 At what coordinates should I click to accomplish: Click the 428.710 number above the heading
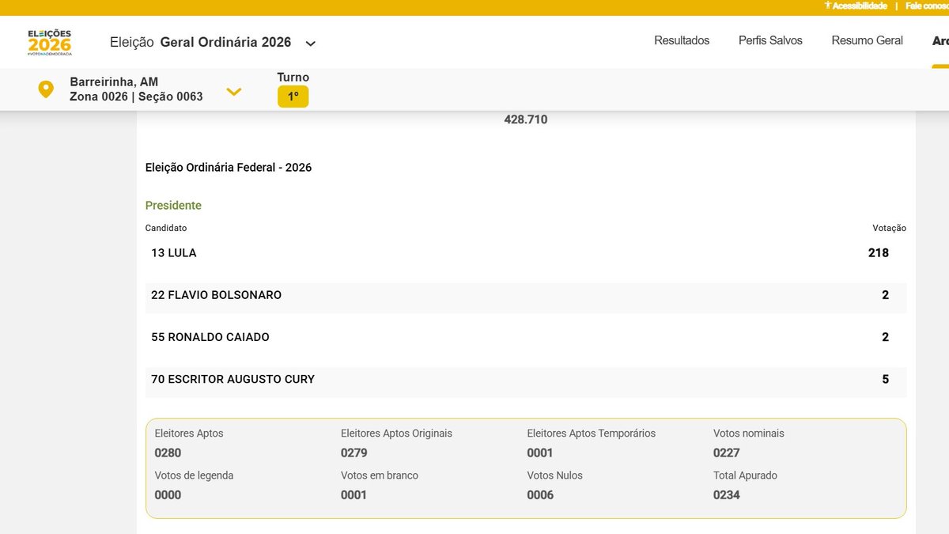[x=526, y=119]
